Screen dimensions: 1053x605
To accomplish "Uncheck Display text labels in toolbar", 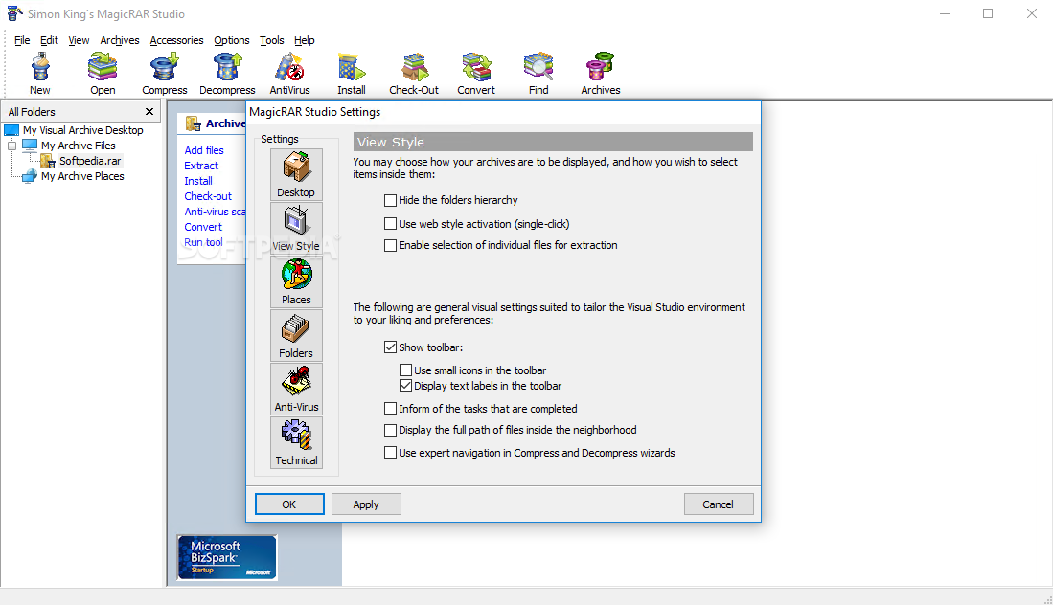I will click(405, 385).
